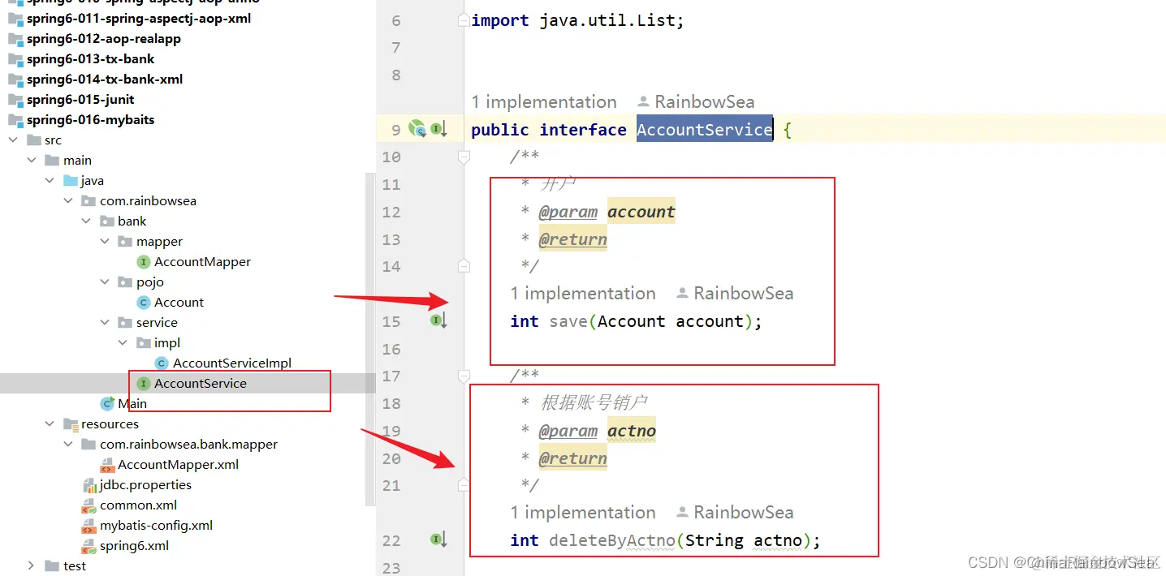Fold the imports marker at line 6

coord(464,19)
